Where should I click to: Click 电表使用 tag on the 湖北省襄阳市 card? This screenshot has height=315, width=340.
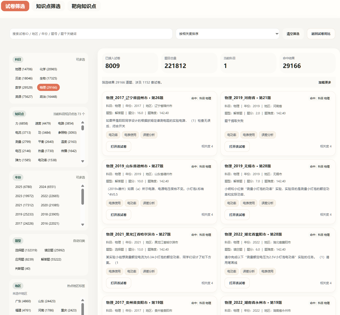pos(268,271)
